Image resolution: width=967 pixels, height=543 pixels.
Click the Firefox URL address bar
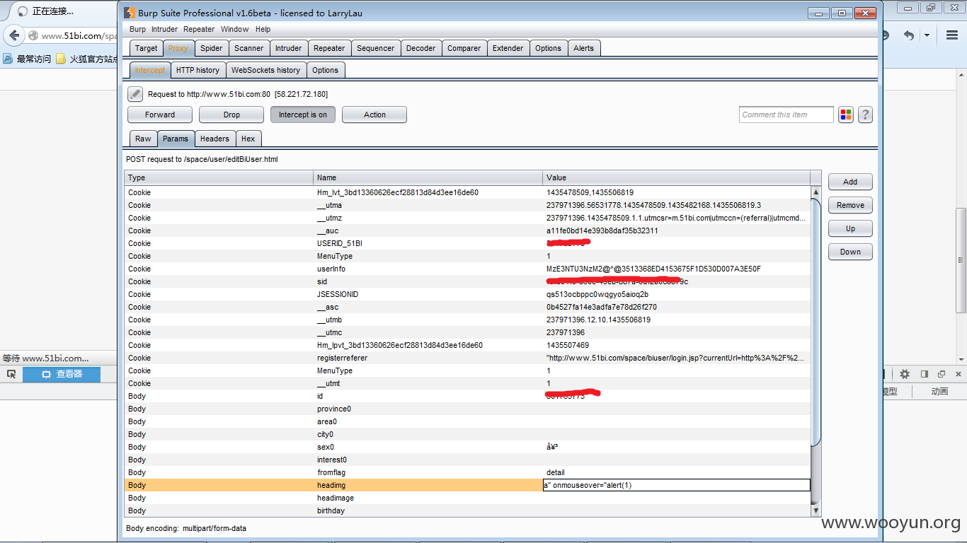[71, 35]
